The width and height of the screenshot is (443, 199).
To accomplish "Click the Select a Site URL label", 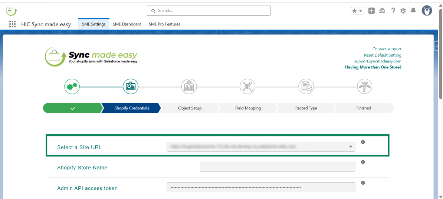I will (79, 147).
